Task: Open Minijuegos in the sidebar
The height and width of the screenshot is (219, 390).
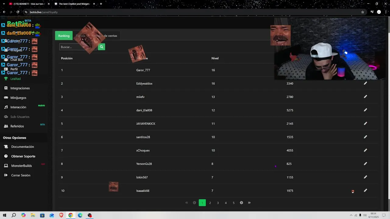Action: tap(18, 98)
